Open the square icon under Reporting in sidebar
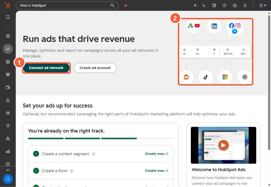271x187 pixels. [8, 164]
